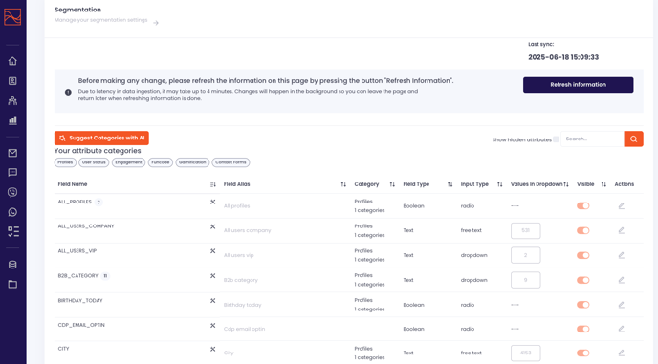
Task: Open values box for ALL_USERS_VIP
Action: click(525, 255)
